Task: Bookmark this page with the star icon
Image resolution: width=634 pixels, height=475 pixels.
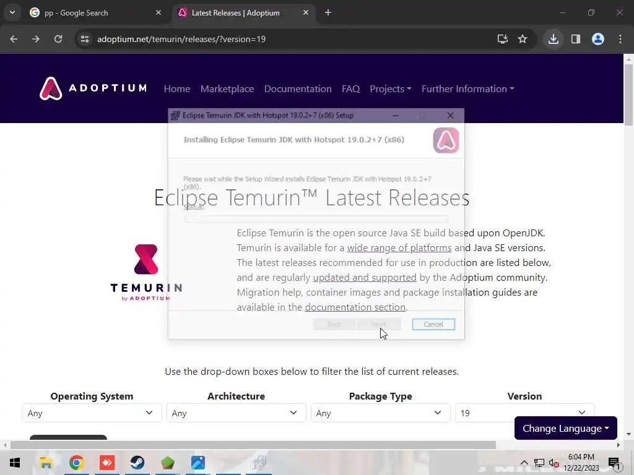Action: (x=523, y=39)
